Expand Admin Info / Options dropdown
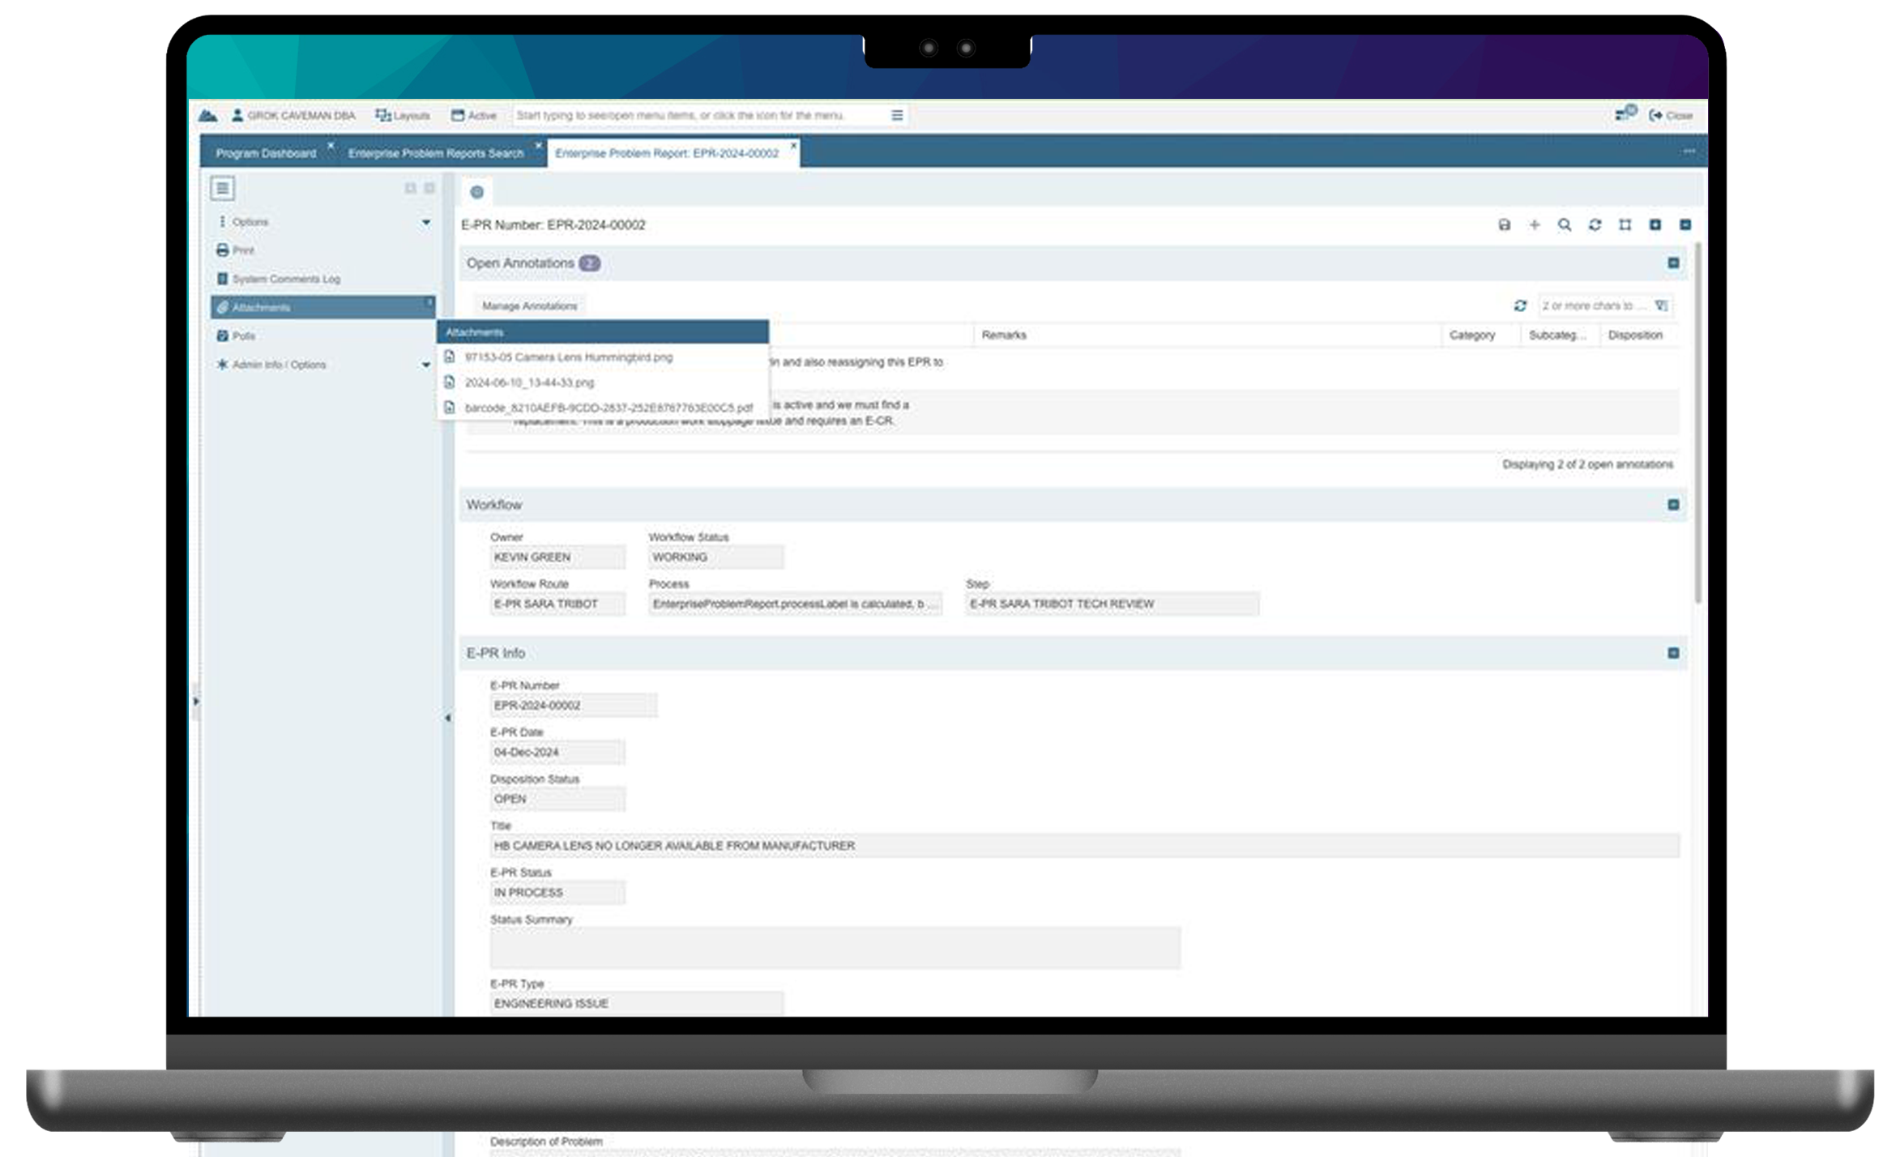 tap(426, 365)
